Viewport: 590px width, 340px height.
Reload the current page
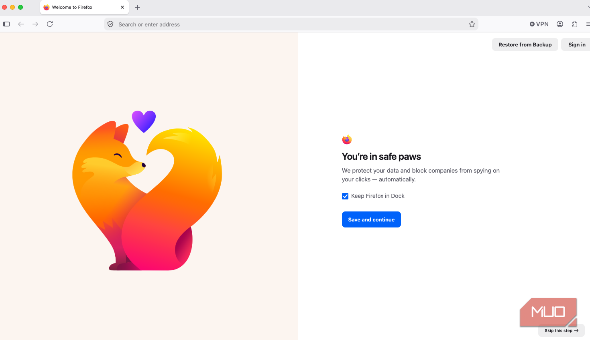point(50,24)
